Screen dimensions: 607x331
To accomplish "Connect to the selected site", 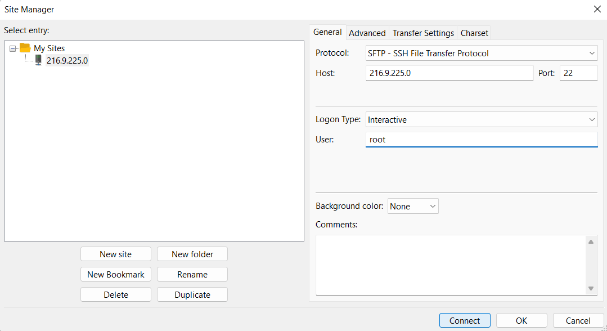I will point(465,320).
